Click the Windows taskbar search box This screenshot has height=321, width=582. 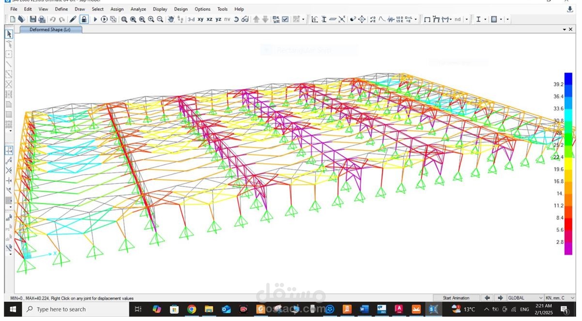coord(73,309)
